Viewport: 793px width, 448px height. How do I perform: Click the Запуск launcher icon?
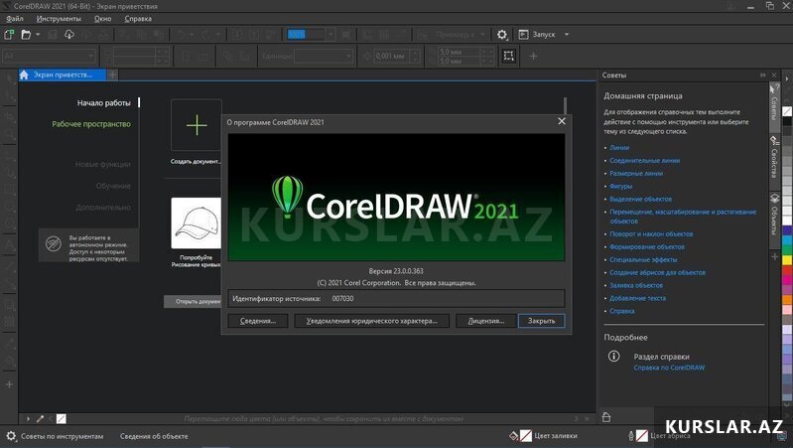[x=523, y=35]
